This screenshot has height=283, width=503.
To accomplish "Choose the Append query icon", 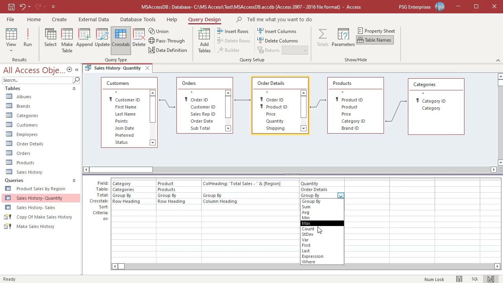I will (x=84, y=38).
